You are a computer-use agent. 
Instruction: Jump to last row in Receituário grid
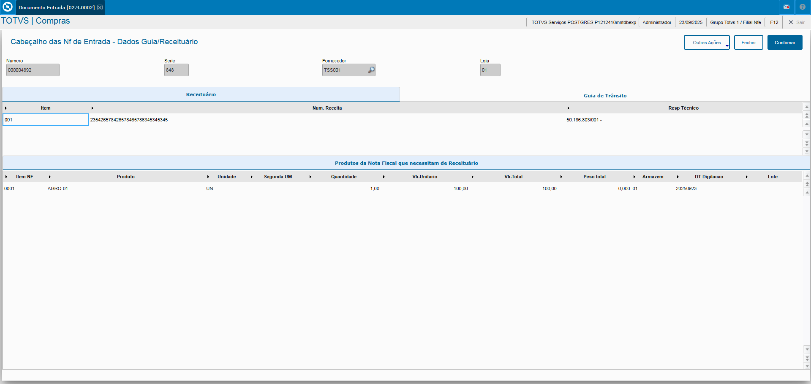[807, 151]
